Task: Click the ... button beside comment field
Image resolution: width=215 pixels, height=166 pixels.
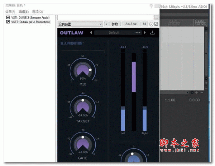Action: pyautogui.click(x=157, y=17)
